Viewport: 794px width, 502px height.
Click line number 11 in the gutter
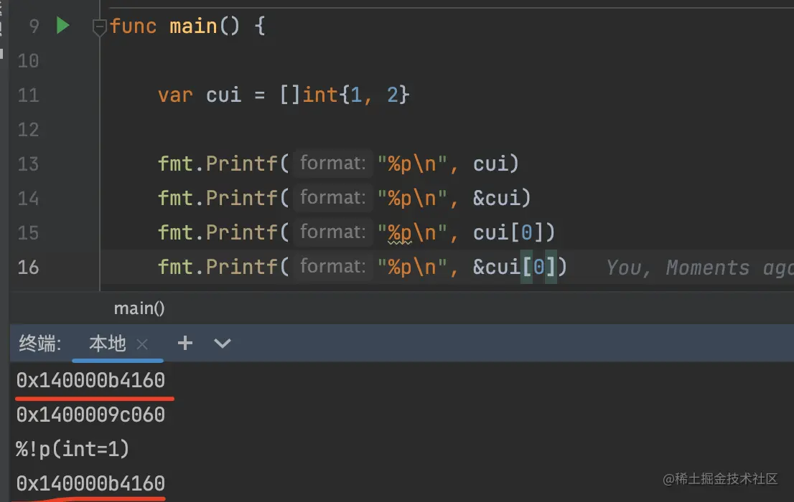(x=29, y=95)
